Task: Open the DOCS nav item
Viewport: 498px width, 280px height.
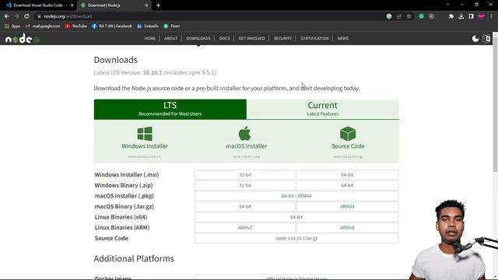Action: pyautogui.click(x=224, y=38)
